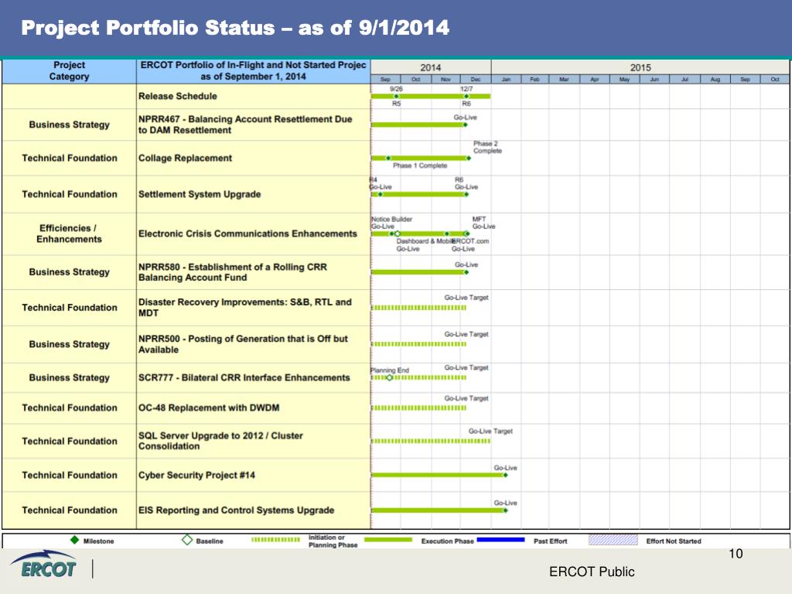Click the green Milestone diamond in the legend

coord(75,540)
